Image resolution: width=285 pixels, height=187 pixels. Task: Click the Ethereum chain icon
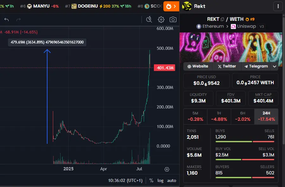199,26
